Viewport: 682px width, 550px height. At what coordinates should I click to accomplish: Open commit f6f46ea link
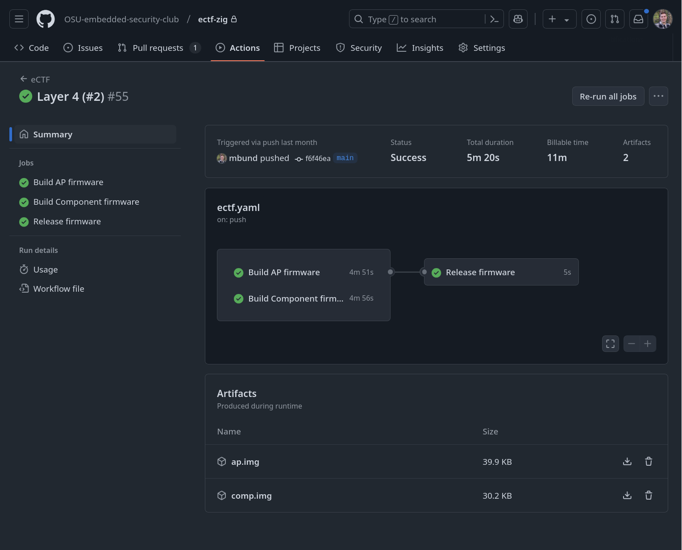317,158
